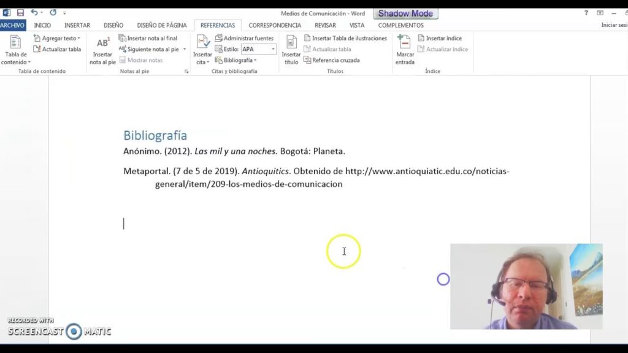Click the Save icon in quick access toolbar
628x353 pixels.
click(20, 13)
